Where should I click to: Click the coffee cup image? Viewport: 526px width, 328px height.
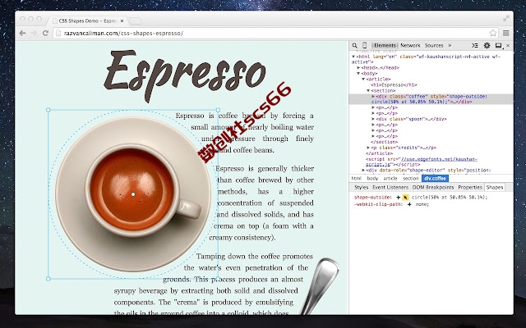133,194
